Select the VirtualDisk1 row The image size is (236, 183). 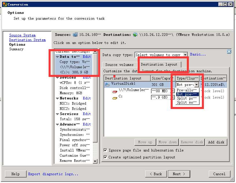(x=165, y=85)
